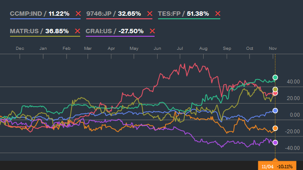Click the orange endpoint marker on chart

pos(275,128)
